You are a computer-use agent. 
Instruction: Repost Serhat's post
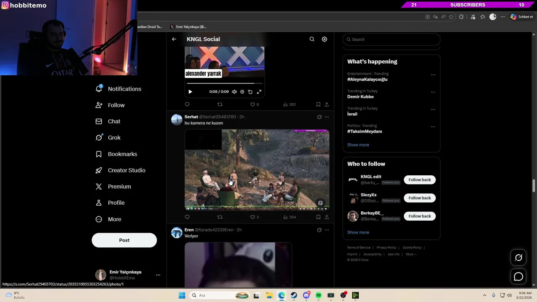tap(220, 217)
